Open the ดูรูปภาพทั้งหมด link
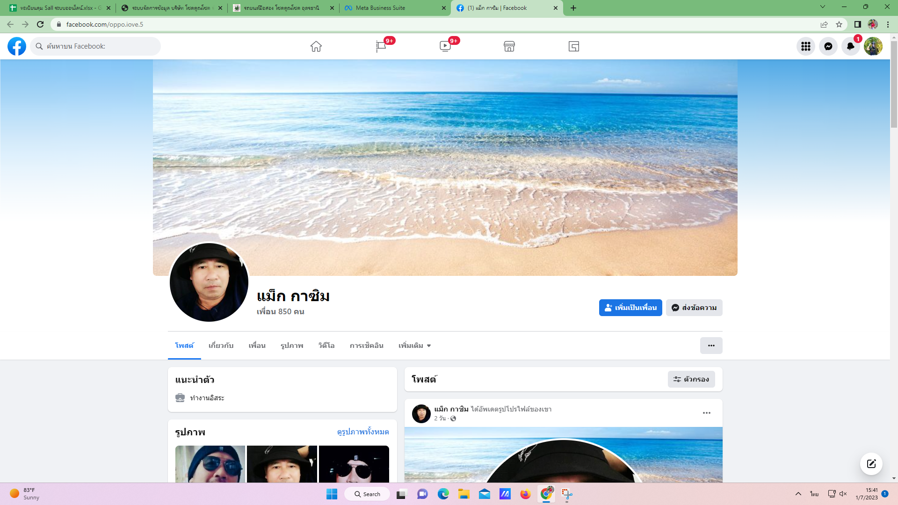 (x=362, y=432)
